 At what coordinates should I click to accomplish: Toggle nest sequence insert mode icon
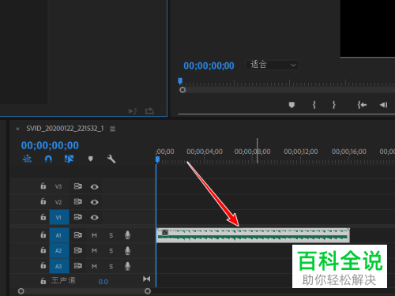(x=27, y=159)
